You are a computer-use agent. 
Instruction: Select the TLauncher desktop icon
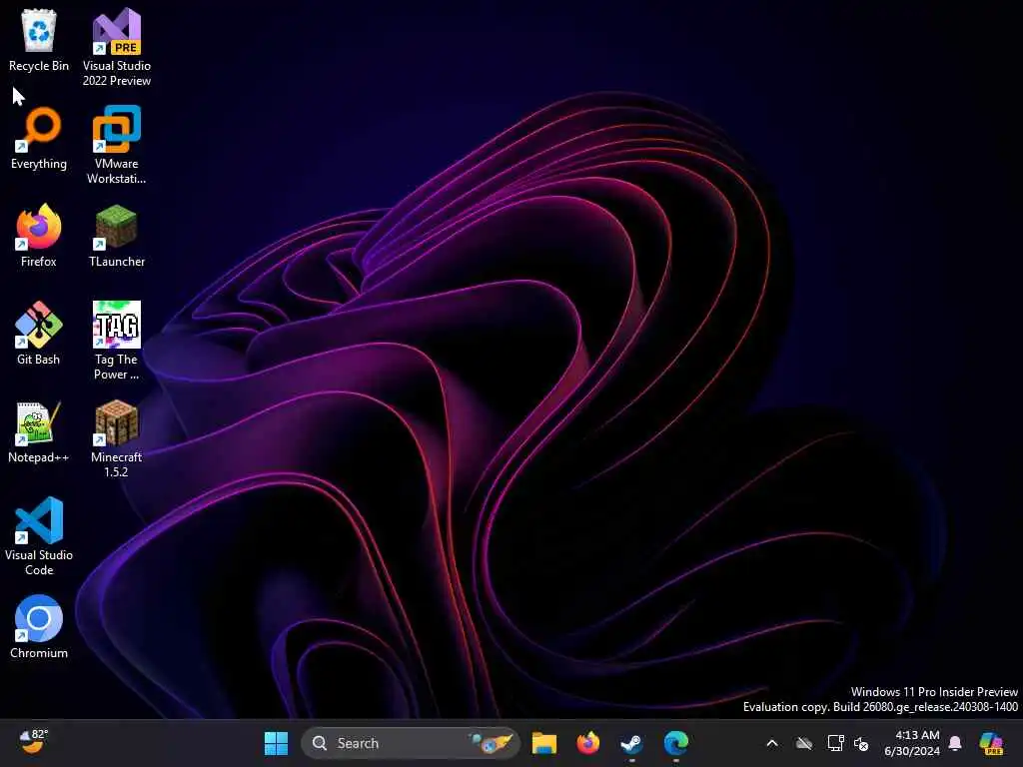coord(117,236)
